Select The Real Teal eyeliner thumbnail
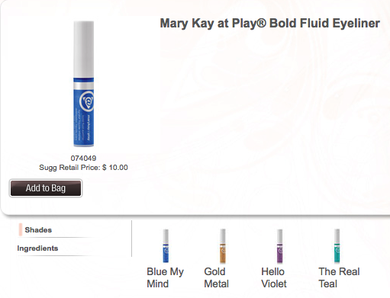The width and height of the screenshot is (390, 298). (337, 245)
